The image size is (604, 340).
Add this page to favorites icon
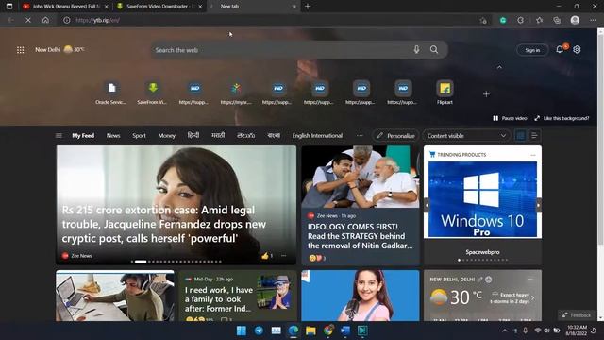point(483,20)
